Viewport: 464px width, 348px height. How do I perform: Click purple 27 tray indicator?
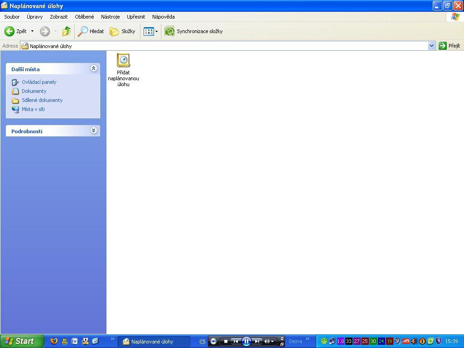357,341
